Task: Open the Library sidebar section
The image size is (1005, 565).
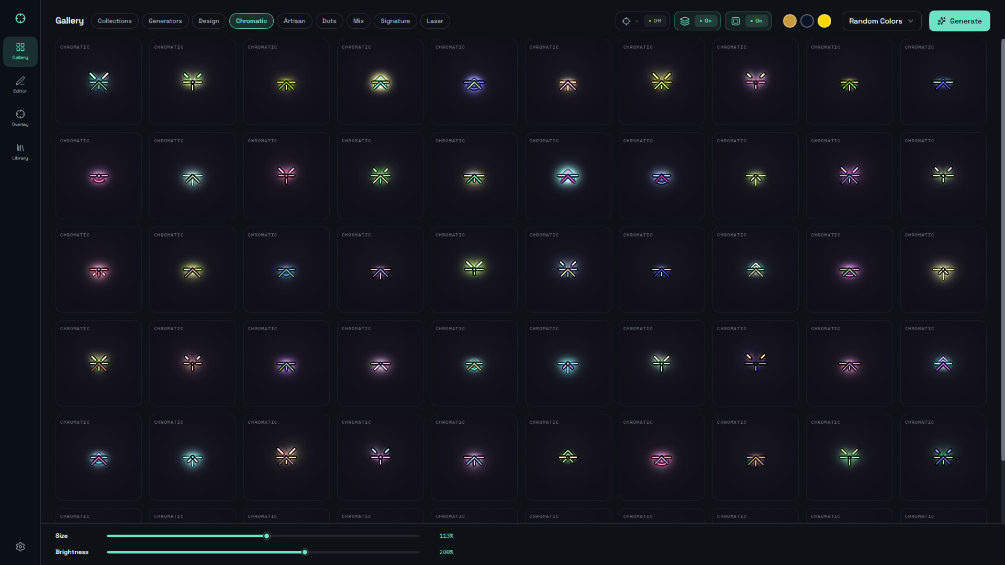Action: (20, 151)
